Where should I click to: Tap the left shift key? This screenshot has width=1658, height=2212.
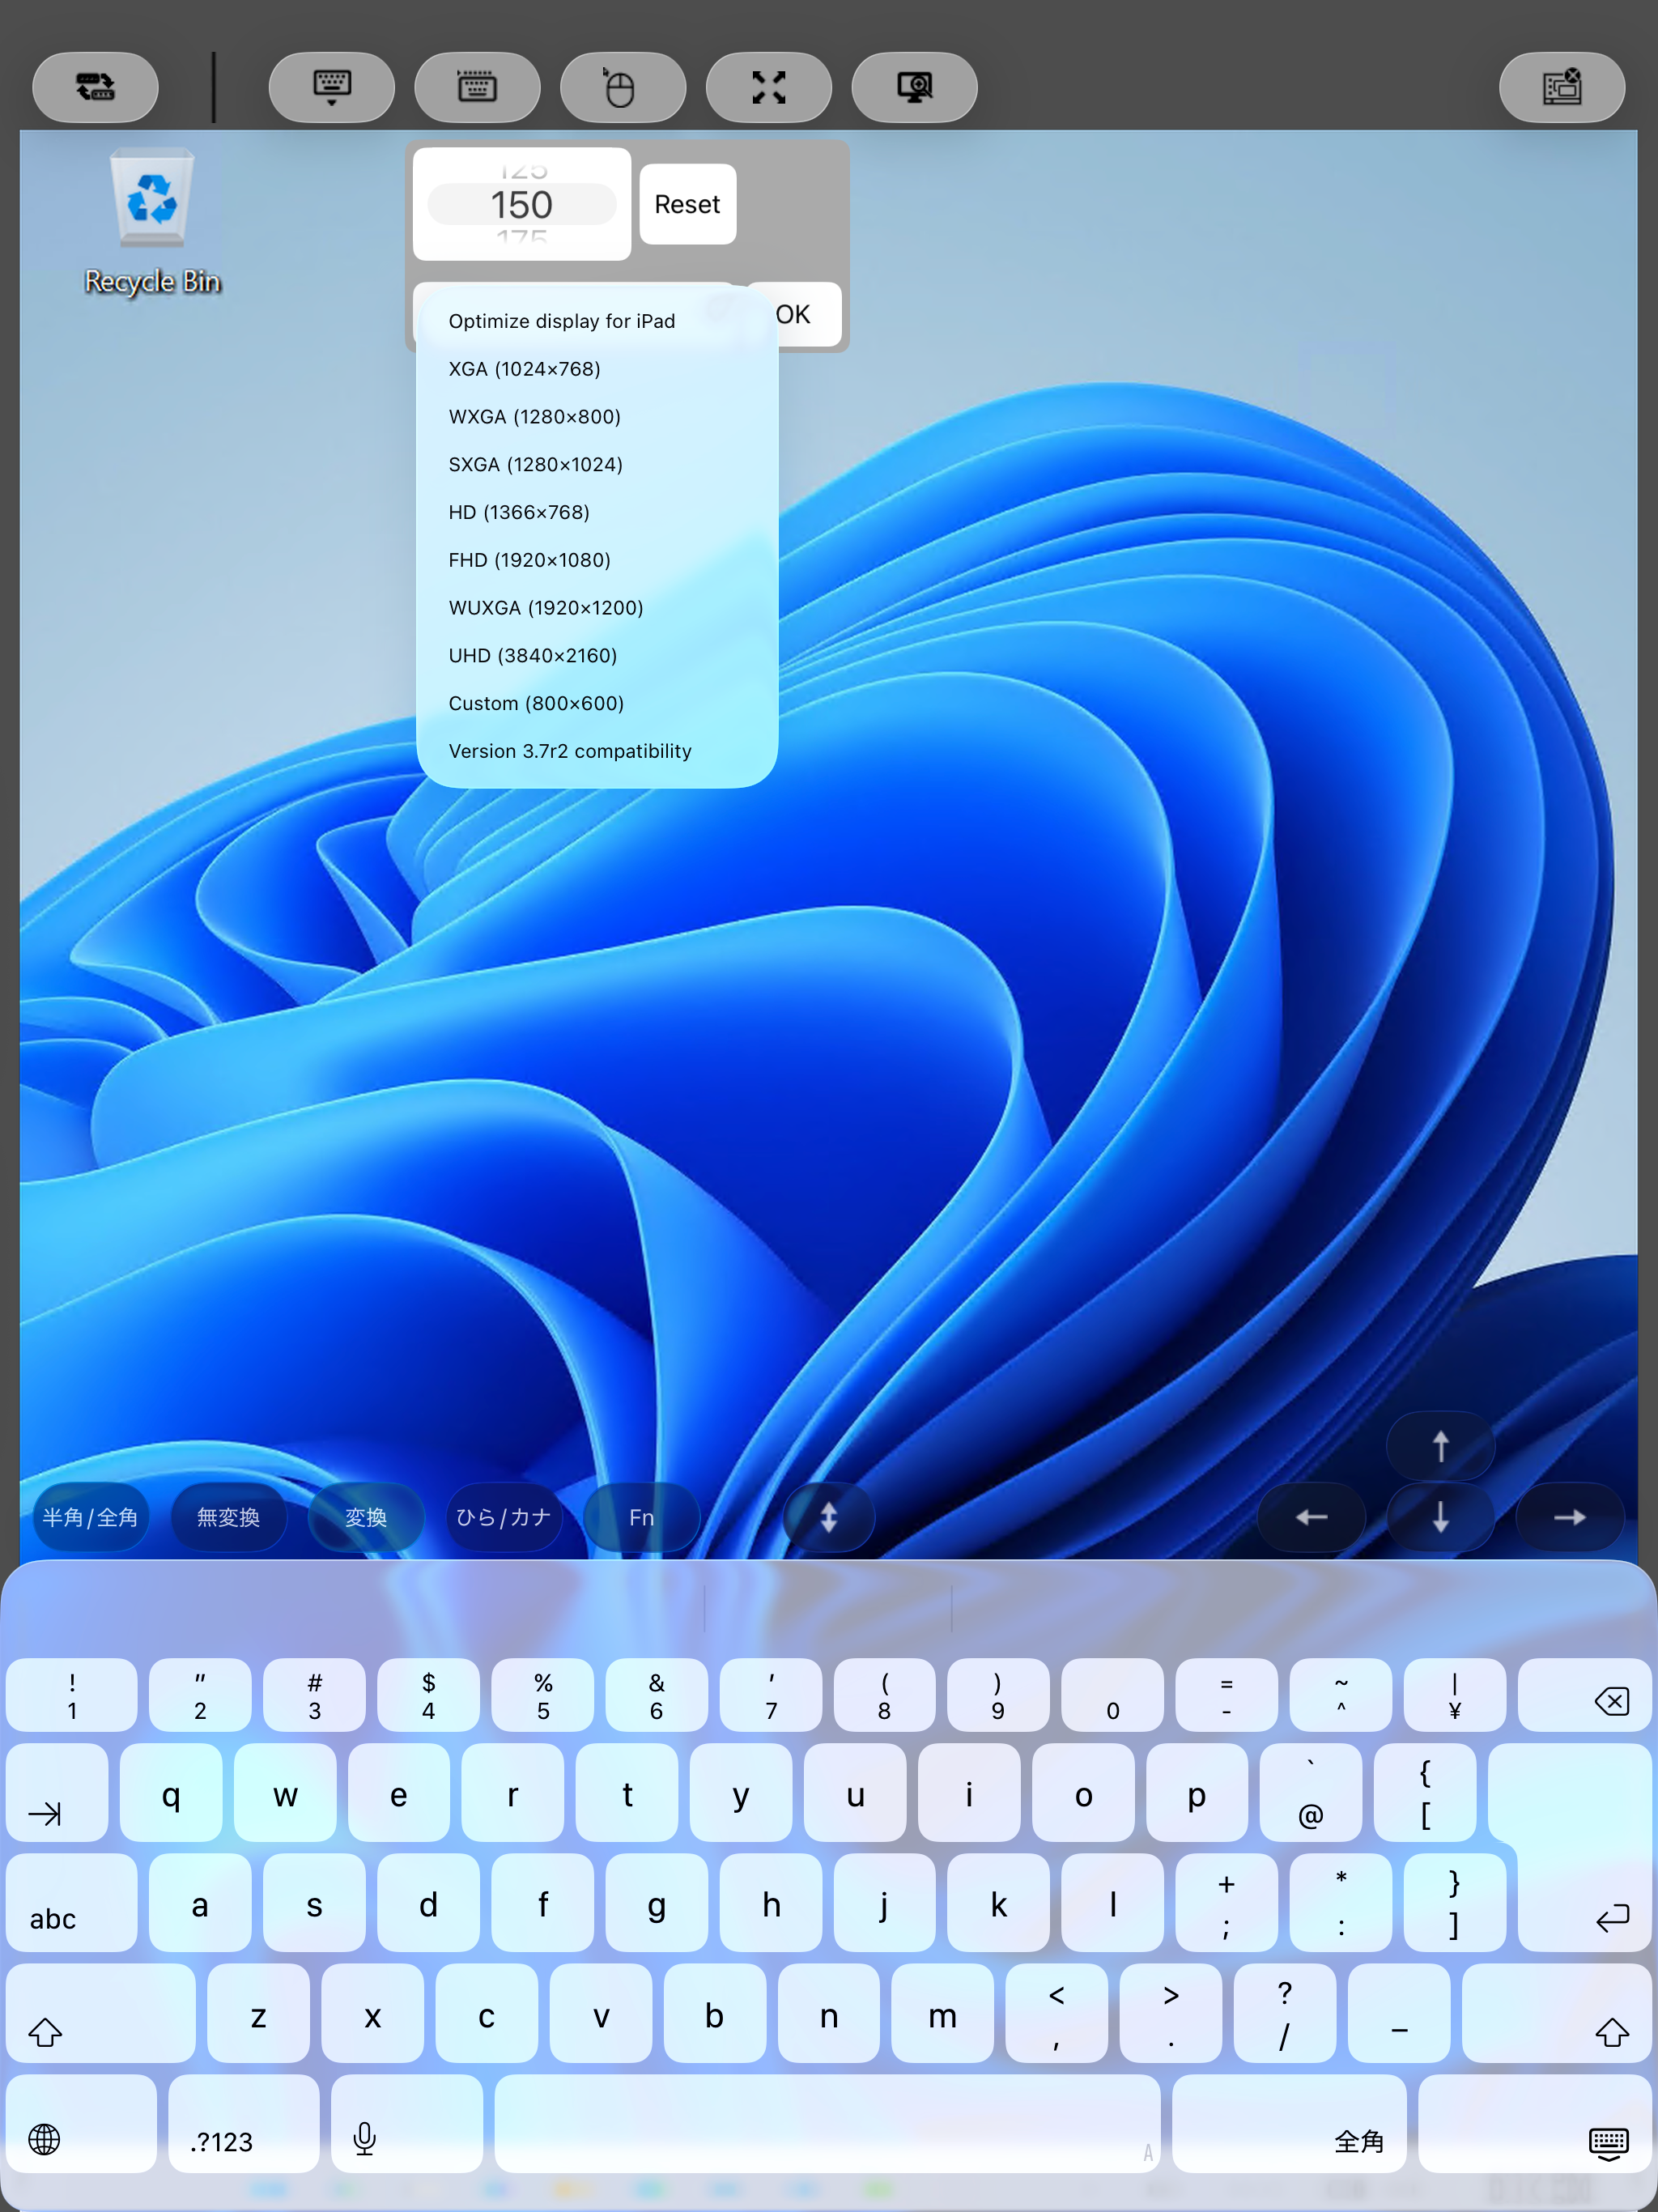[x=100, y=2013]
